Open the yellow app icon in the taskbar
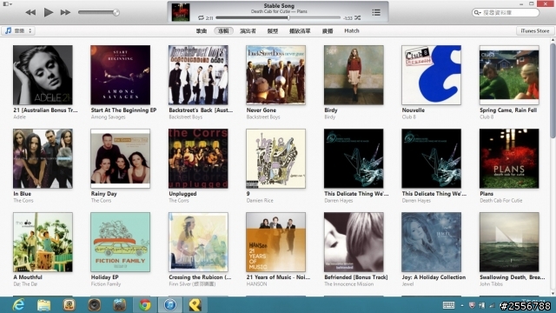 pos(195,305)
